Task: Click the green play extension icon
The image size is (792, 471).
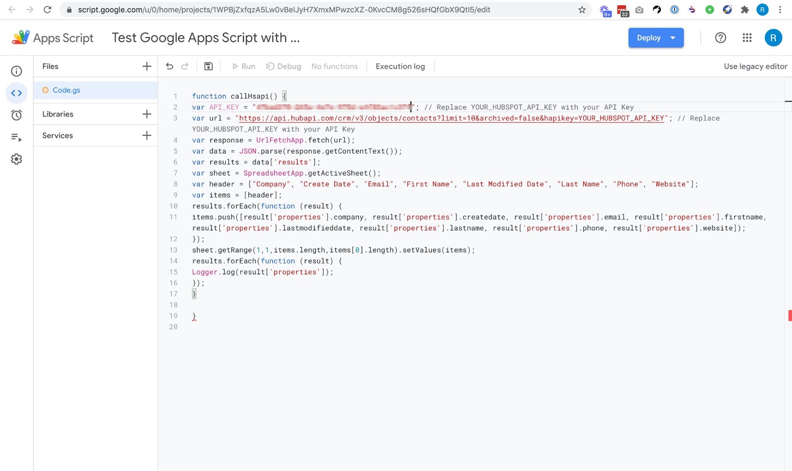Action: [x=709, y=9]
